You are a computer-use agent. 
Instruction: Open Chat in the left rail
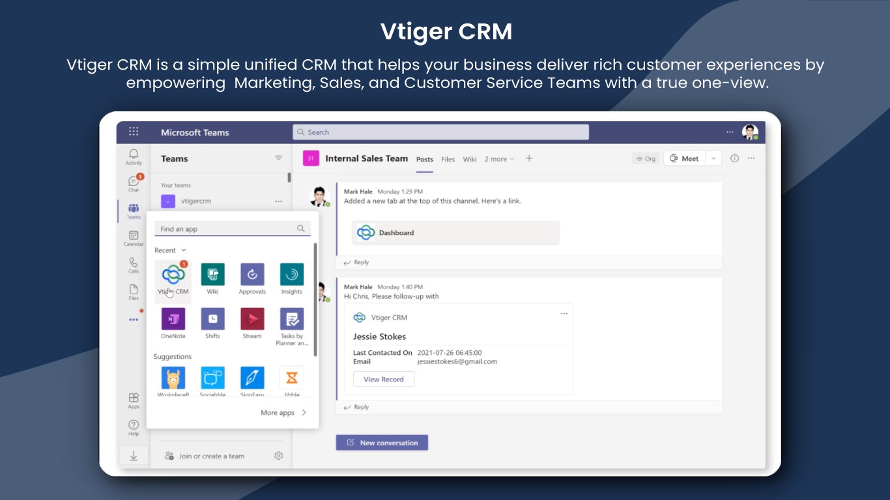pos(134,184)
